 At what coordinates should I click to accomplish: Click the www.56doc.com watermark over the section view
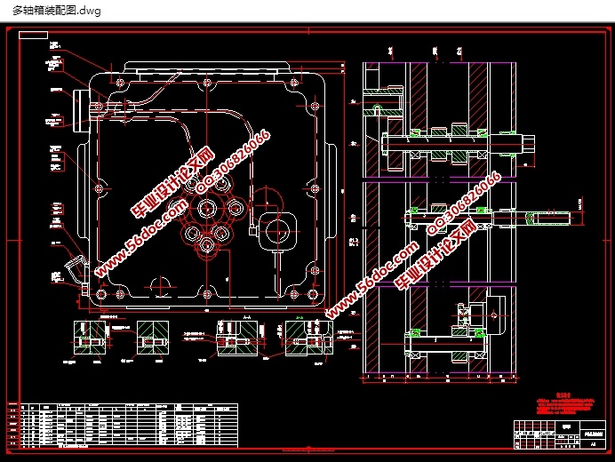click(x=371, y=280)
